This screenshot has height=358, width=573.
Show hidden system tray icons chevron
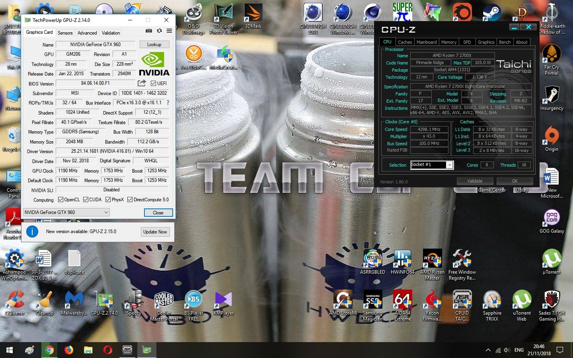[488, 351]
